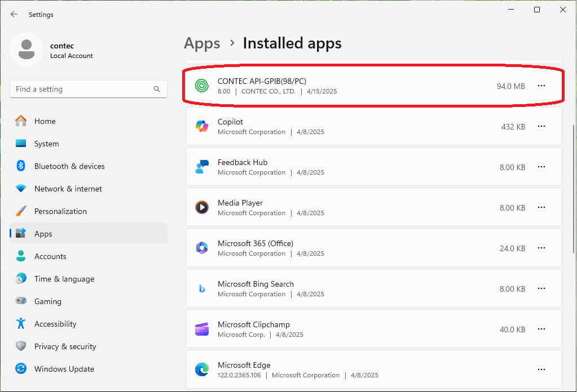577x392 pixels.
Task: Click the installed apps list scrollbar
Action: tap(573, 189)
